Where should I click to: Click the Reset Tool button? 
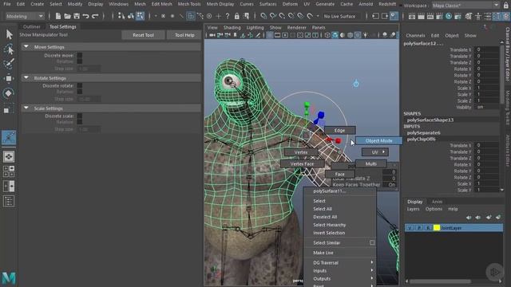pyautogui.click(x=143, y=35)
